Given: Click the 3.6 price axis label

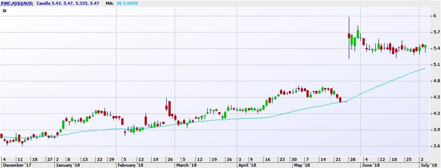Looking at the screenshot, I should [x=436, y=146].
